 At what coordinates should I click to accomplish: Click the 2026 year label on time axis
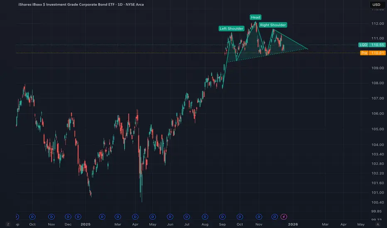[x=293, y=224]
